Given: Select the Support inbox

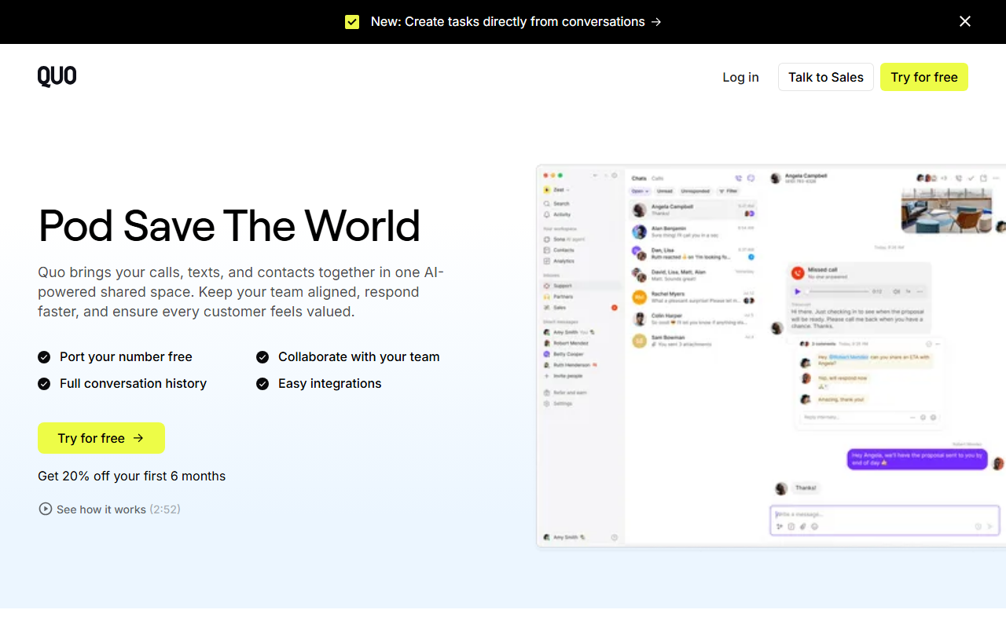Looking at the screenshot, I should point(582,286).
